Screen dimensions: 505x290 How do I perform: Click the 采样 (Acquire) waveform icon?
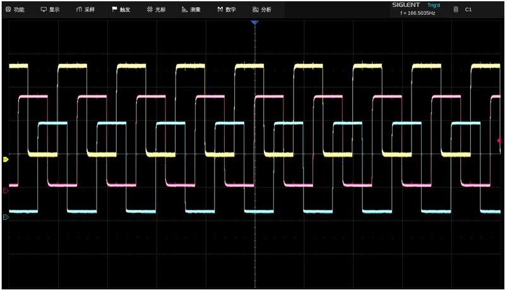pyautogui.click(x=79, y=9)
